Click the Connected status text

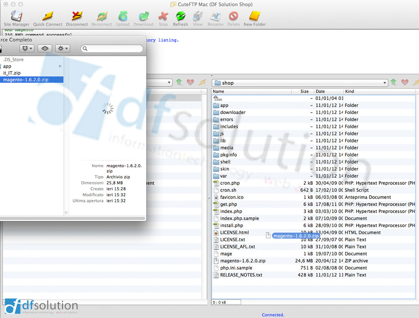point(273,315)
